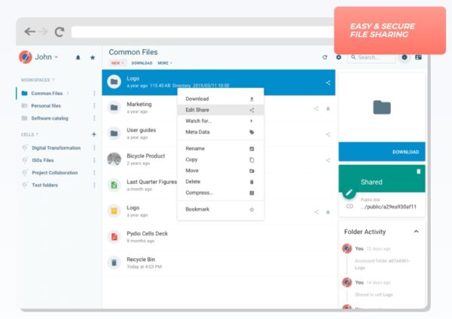Select the User guides folder
This screenshot has height=319, width=452.
(218, 134)
